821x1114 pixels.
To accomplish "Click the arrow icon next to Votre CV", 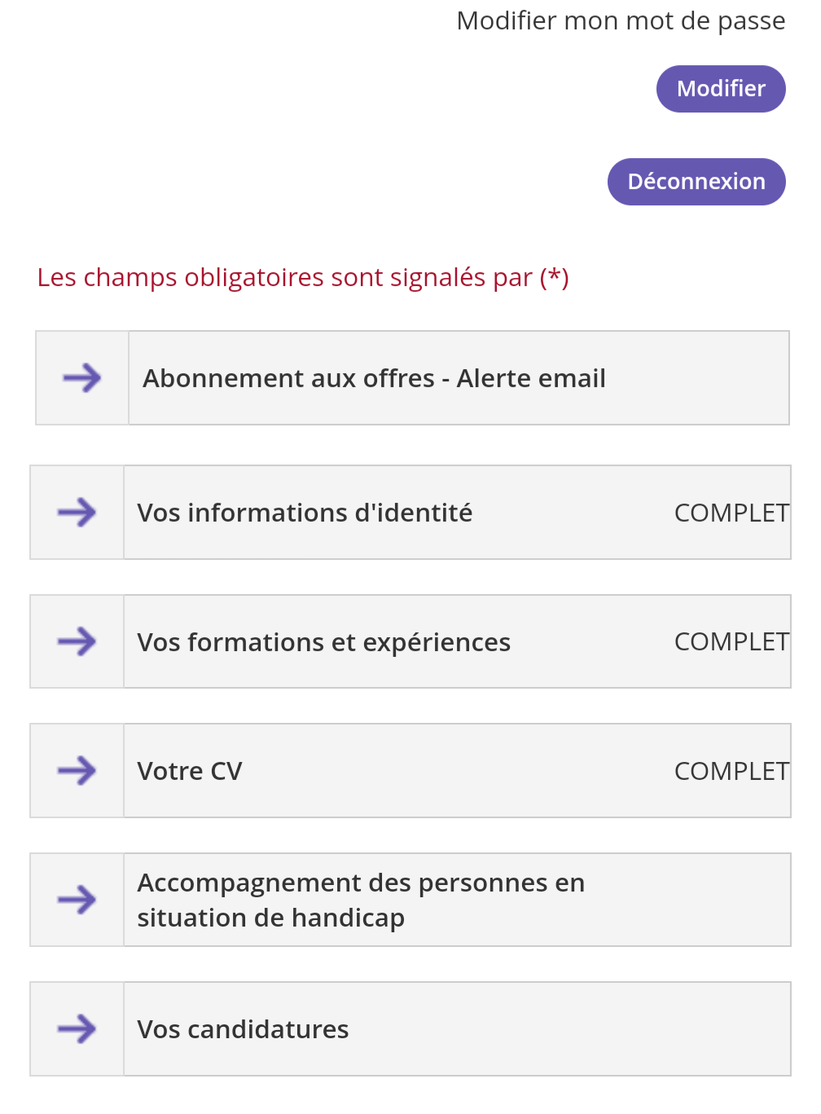I will click(x=77, y=771).
